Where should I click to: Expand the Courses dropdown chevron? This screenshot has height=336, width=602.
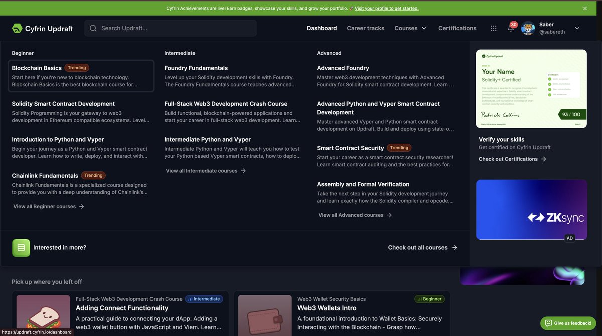[x=424, y=28]
